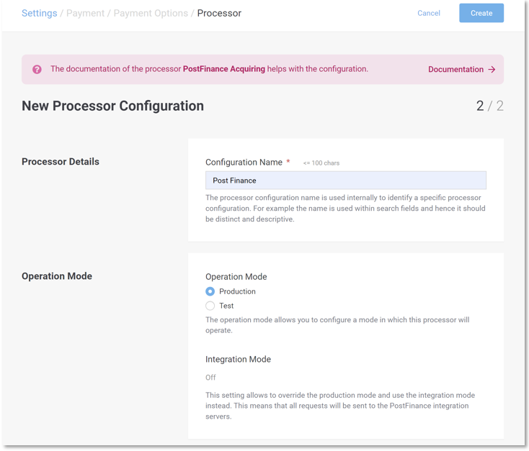
Task: Open the Payment breadcrumb level
Action: coord(85,13)
